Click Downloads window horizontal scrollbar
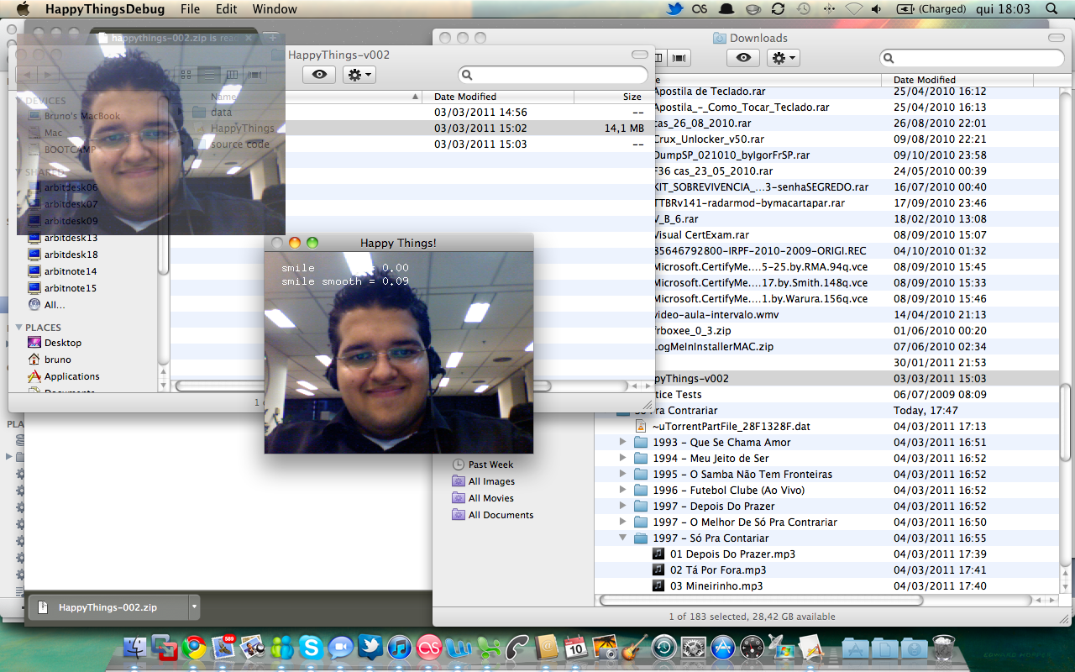This screenshot has width=1075, height=672. coord(761,600)
